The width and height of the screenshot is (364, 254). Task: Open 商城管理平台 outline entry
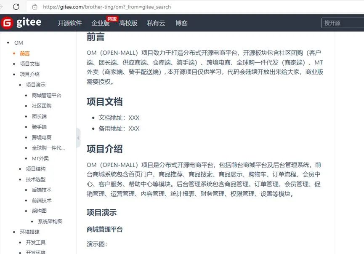pyautogui.click(x=46, y=95)
